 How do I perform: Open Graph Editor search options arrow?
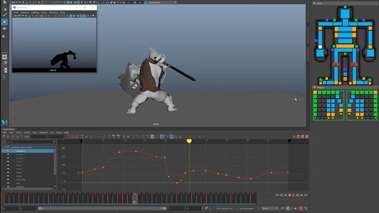[x=54, y=142]
